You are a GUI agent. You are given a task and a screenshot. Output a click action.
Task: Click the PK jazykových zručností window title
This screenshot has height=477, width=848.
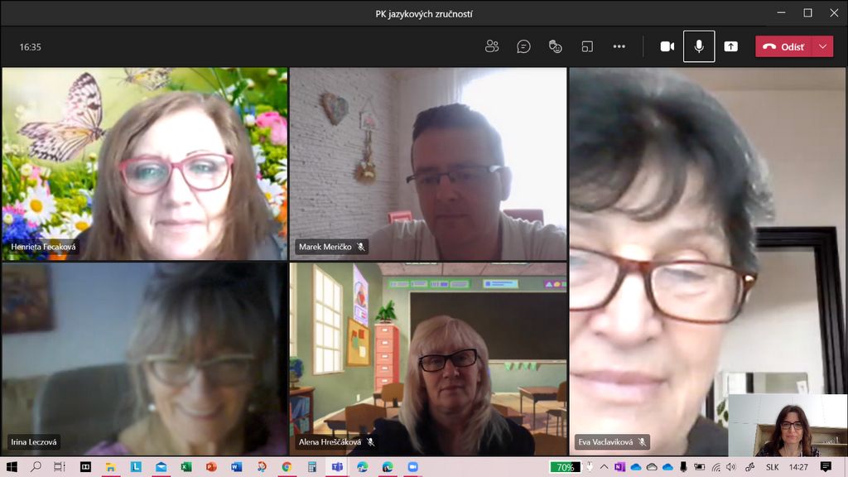[x=424, y=14]
